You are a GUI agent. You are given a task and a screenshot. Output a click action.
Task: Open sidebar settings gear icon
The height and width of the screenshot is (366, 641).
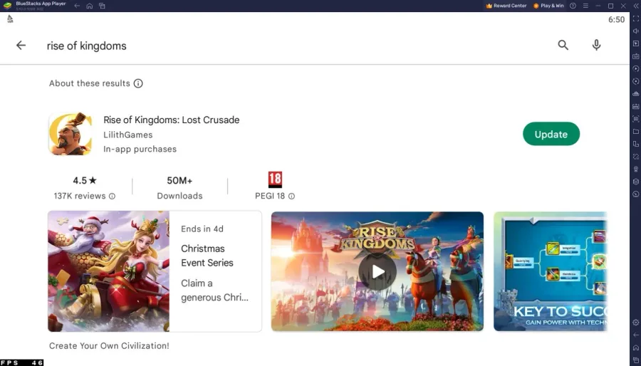click(x=636, y=323)
